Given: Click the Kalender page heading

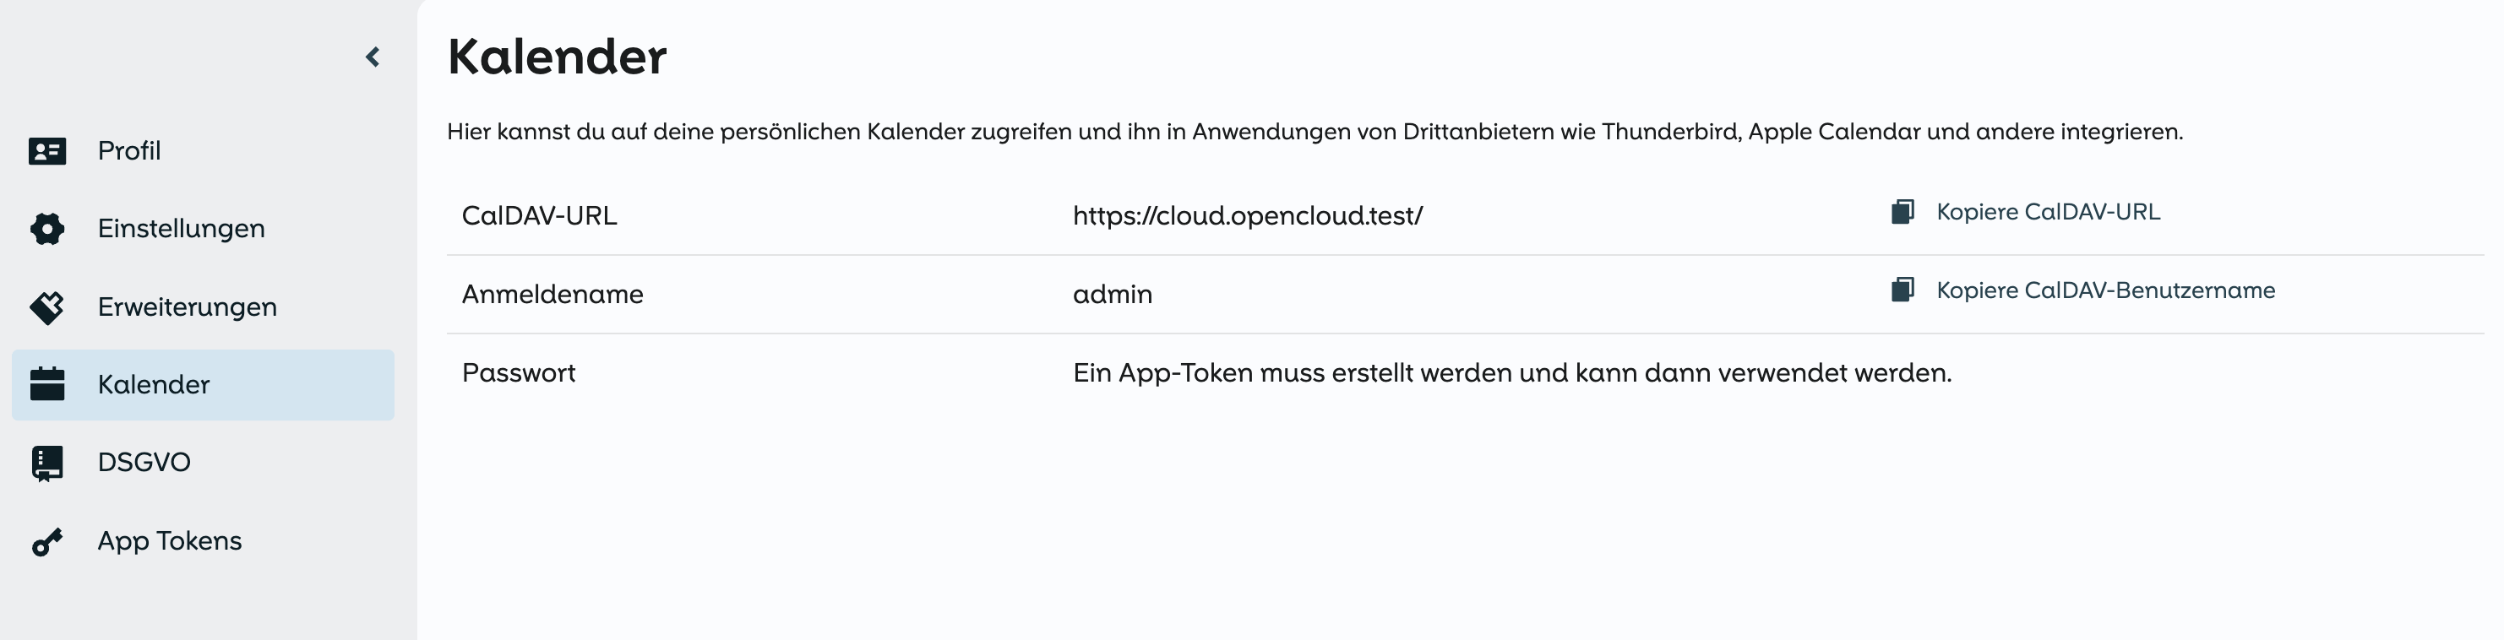Looking at the screenshot, I should coord(557,57).
